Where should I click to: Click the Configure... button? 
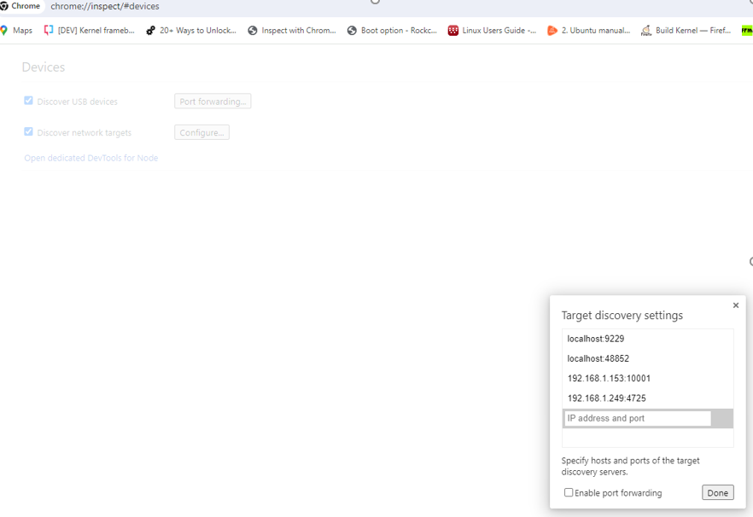pyautogui.click(x=201, y=132)
